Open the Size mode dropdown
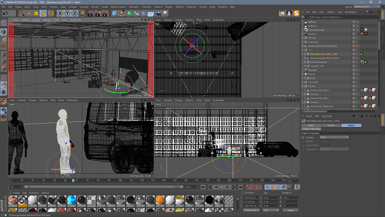Image resolution: width=385 pixels, height=217 pixels. coord(271,210)
